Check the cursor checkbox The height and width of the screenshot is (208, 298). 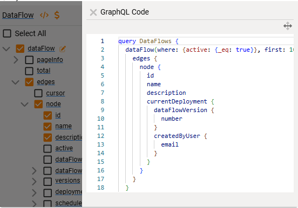pos(38,93)
